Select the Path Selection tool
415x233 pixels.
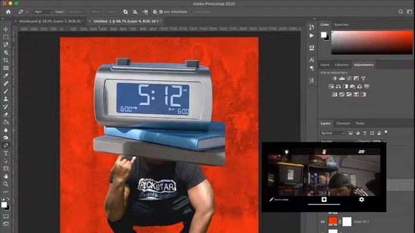(6, 161)
